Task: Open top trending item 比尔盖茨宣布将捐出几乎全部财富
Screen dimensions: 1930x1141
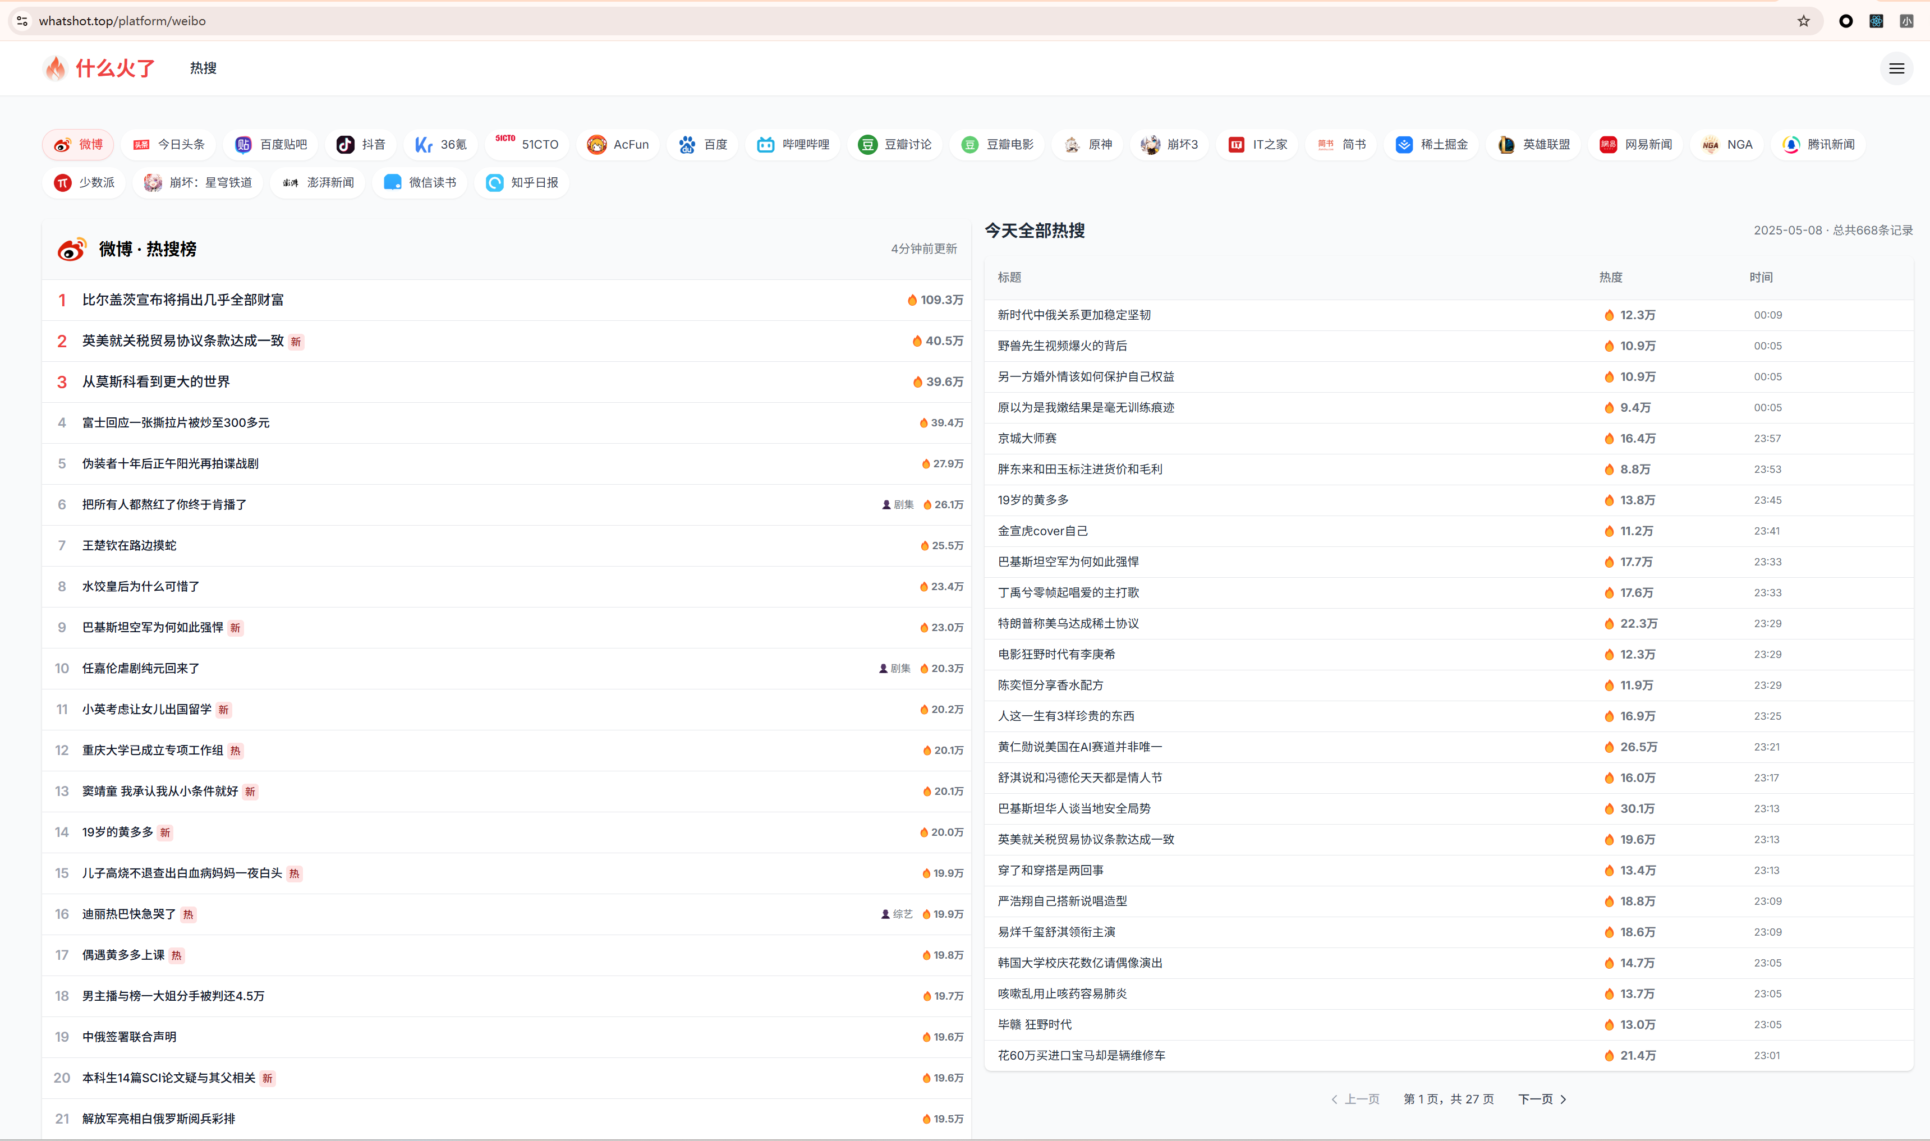Action: point(183,300)
